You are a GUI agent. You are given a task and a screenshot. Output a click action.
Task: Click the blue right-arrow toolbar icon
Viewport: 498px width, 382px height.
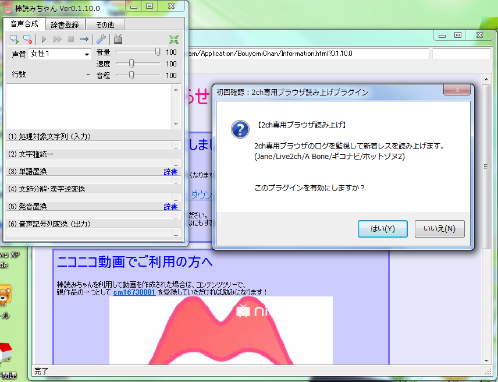84,39
